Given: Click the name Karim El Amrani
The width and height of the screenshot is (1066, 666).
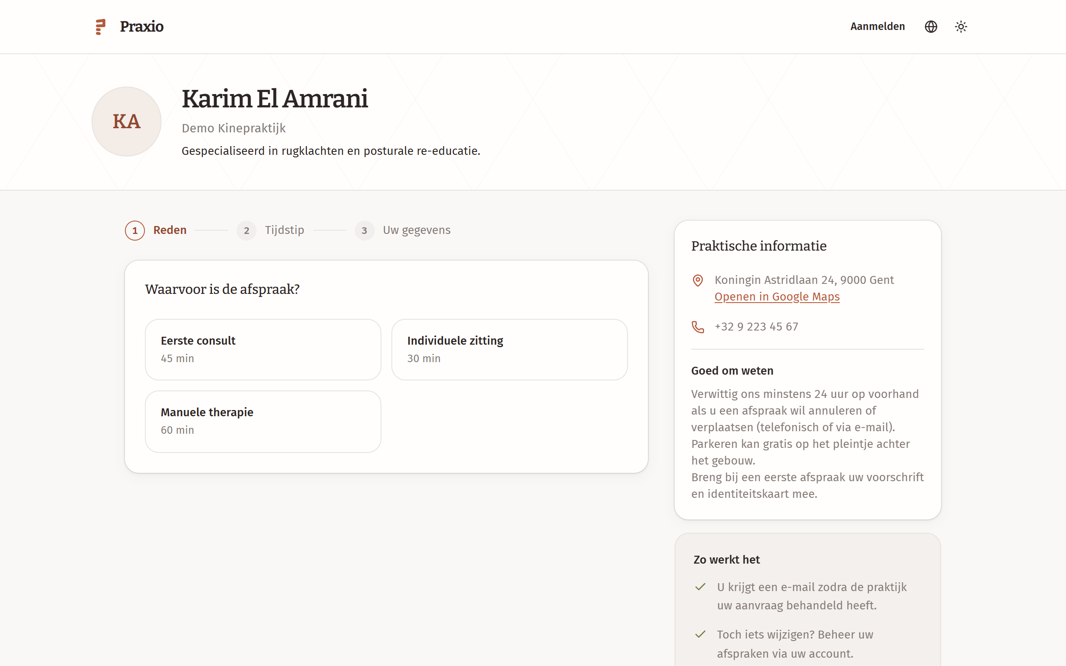Looking at the screenshot, I should 274,99.
